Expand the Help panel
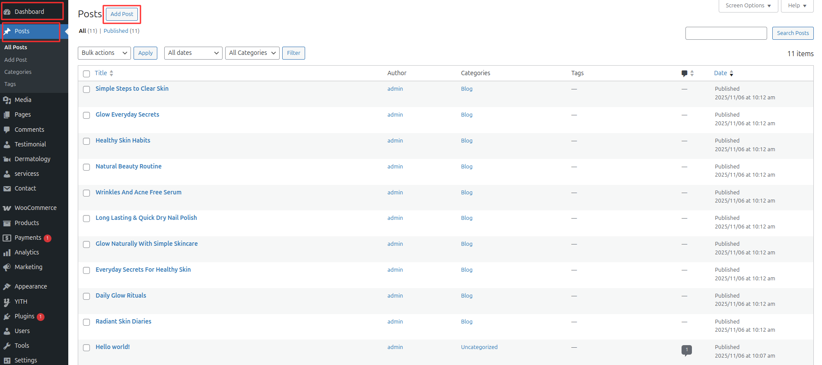The height and width of the screenshot is (365, 822). (797, 6)
